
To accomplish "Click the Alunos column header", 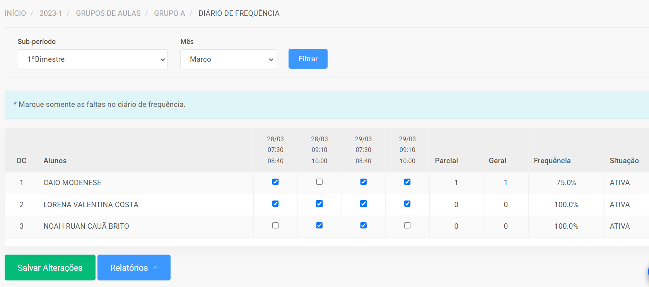I will click(x=55, y=160).
